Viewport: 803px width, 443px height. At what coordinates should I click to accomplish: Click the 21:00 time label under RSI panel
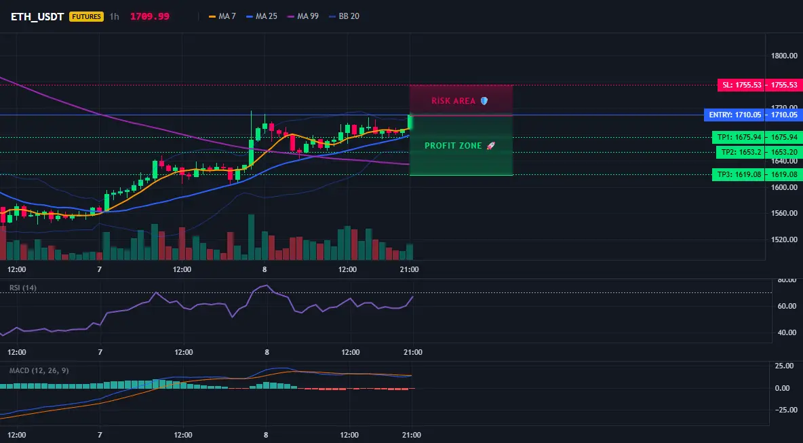pos(412,352)
